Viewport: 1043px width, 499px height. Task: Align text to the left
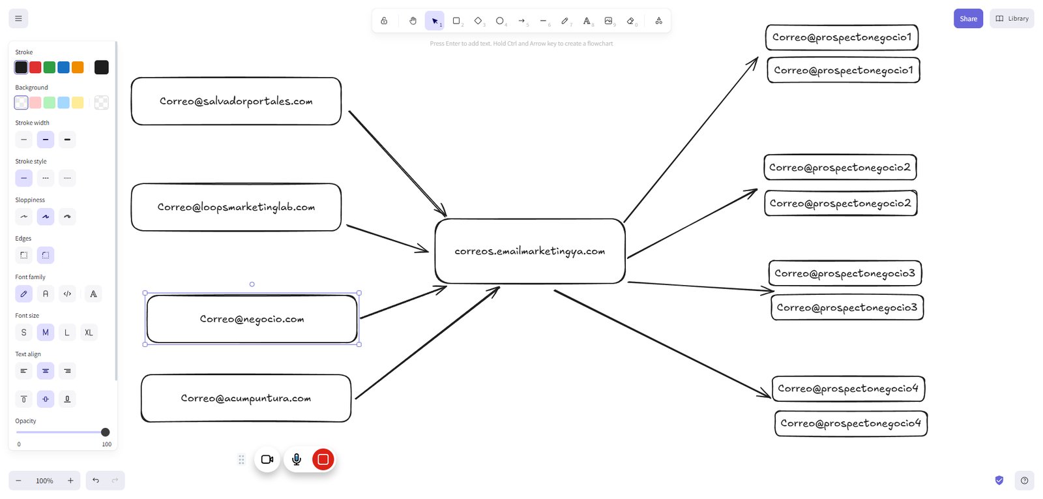(24, 371)
